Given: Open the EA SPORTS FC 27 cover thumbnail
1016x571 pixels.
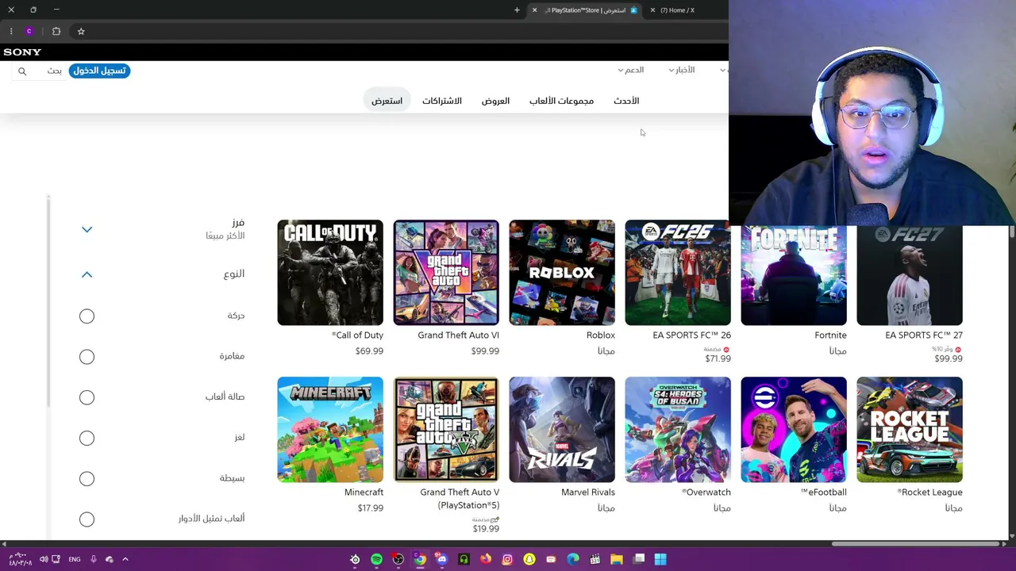Looking at the screenshot, I should coord(910,275).
